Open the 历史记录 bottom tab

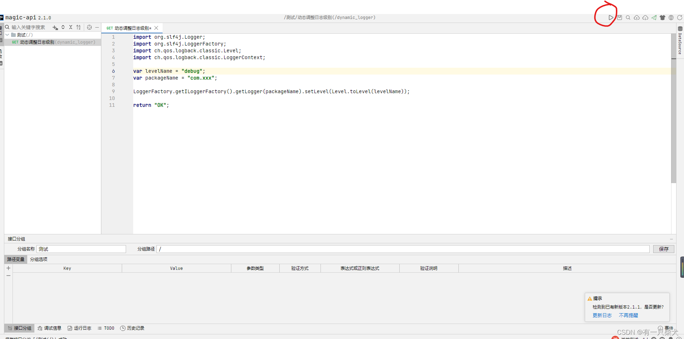pyautogui.click(x=132, y=328)
